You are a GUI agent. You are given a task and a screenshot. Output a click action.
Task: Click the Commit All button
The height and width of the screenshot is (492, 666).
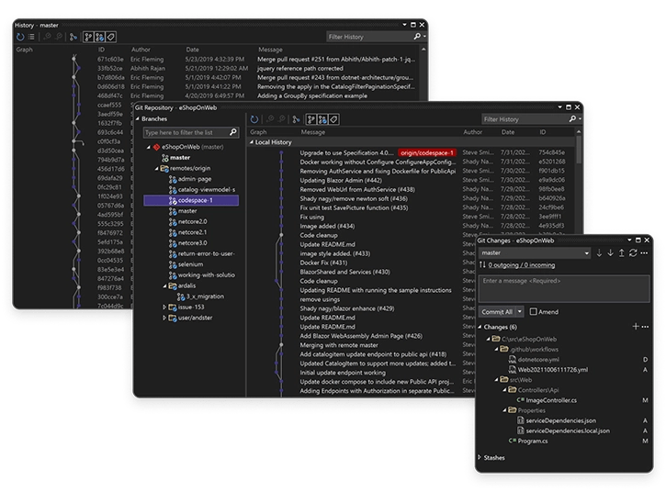click(x=497, y=311)
